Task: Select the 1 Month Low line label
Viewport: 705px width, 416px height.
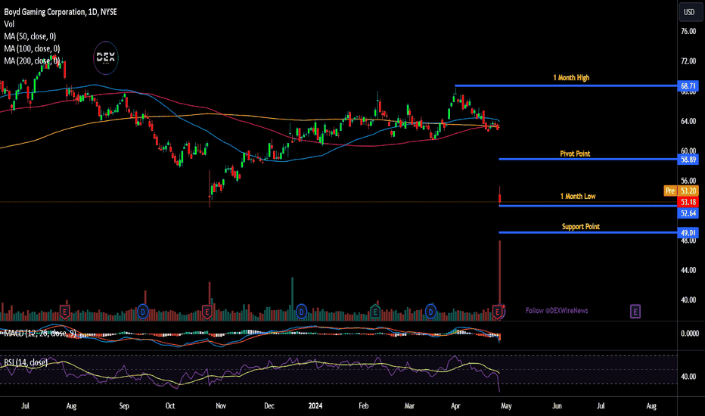Action: coord(578,196)
